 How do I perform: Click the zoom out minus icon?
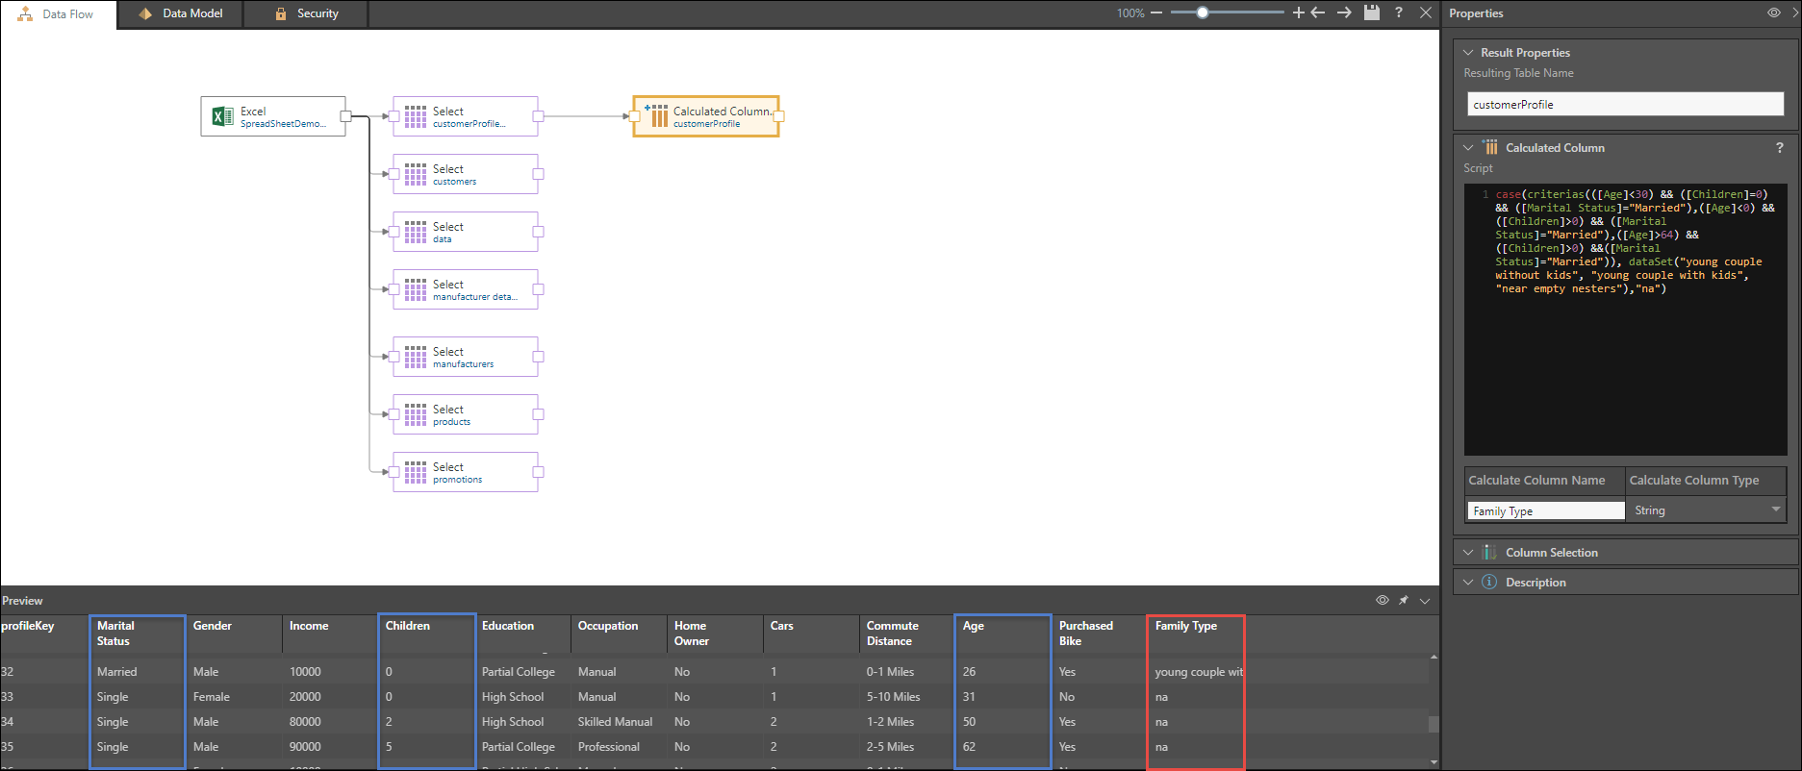tap(1156, 12)
